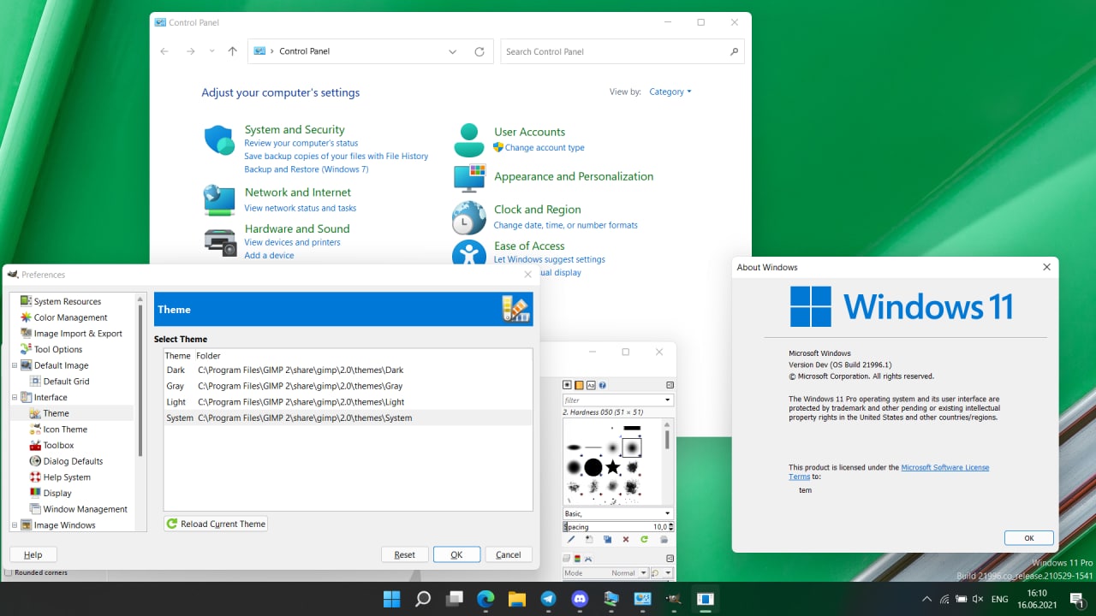
Task: Go up one level in Control Panel
Action: pyautogui.click(x=232, y=51)
